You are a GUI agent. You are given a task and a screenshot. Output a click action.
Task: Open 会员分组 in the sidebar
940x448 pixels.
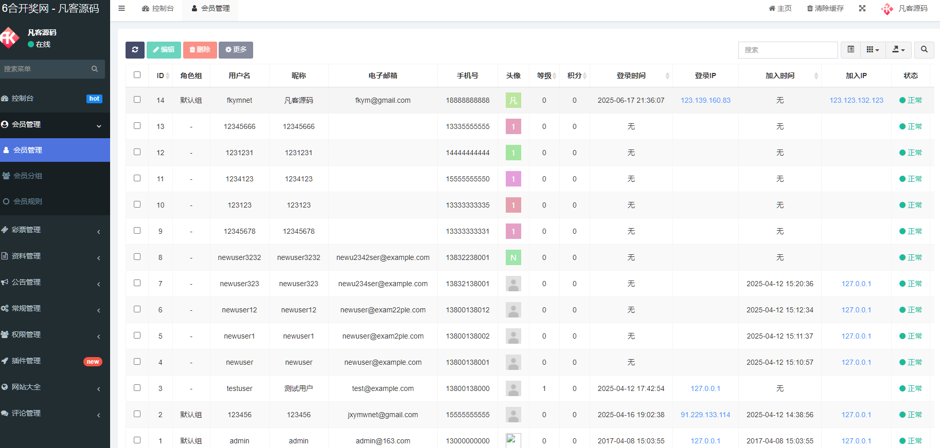click(x=28, y=176)
